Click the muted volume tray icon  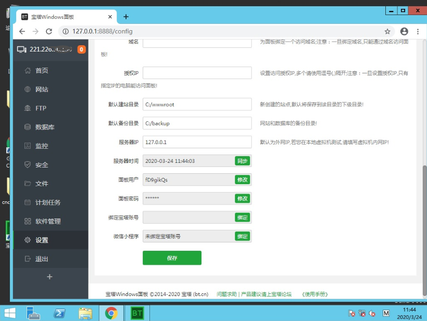372,313
